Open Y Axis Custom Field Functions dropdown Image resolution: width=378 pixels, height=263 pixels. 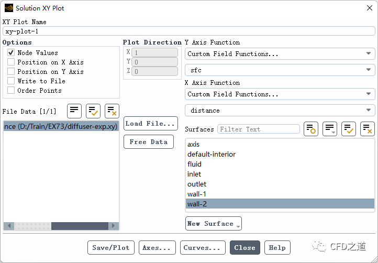(280, 54)
